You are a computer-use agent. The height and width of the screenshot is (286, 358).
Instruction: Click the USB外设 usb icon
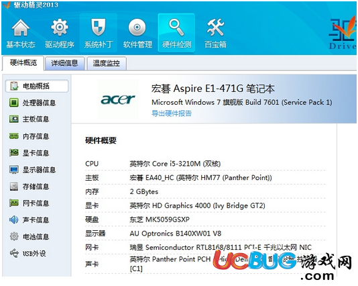pos(14,253)
